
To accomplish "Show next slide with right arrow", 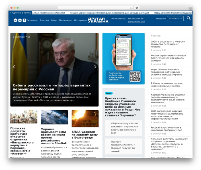I will tap(95, 67).
